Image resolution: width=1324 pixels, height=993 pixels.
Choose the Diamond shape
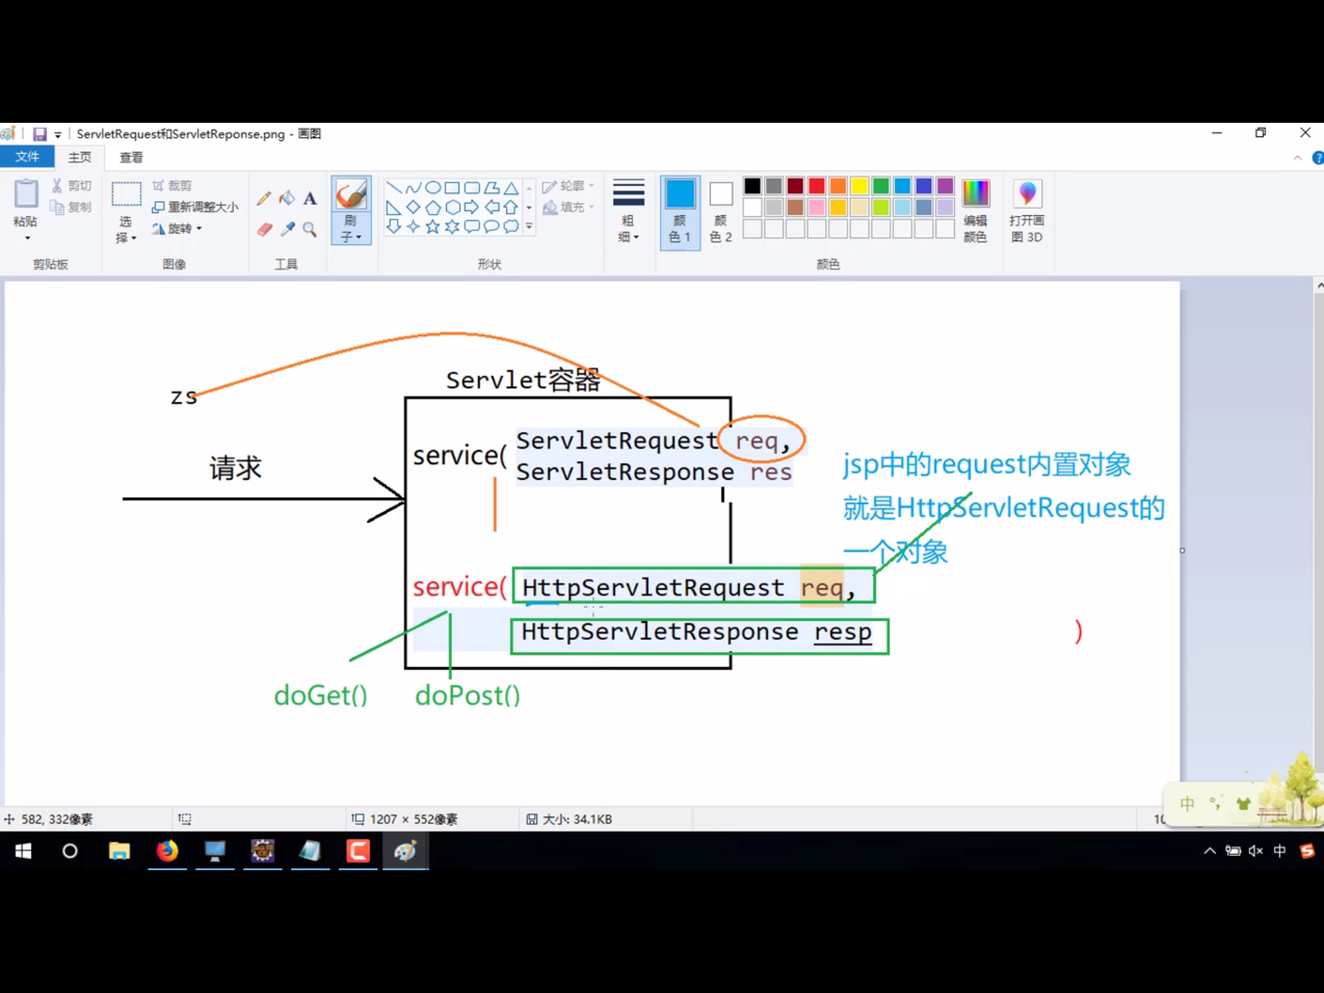[x=414, y=208]
